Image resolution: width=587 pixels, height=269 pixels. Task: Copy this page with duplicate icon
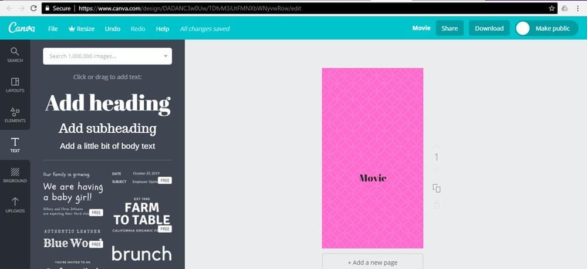437,188
